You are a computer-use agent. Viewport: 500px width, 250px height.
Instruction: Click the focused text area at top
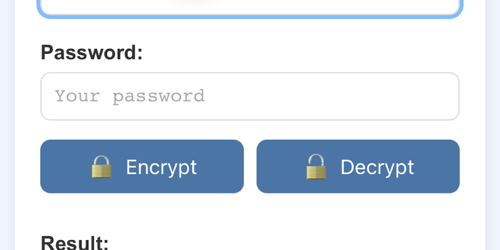pos(250,7)
